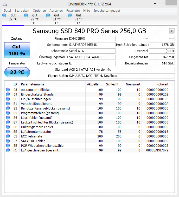
Task: Click status orb of Laufzeit schlechter Blöcke row
Action: click(8, 122)
